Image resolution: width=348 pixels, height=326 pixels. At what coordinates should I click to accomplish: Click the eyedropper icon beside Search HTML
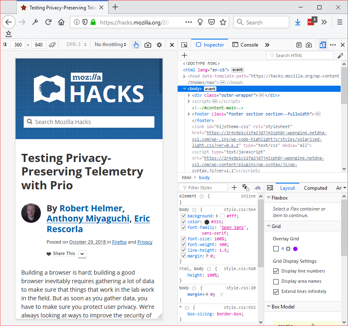[340, 55]
